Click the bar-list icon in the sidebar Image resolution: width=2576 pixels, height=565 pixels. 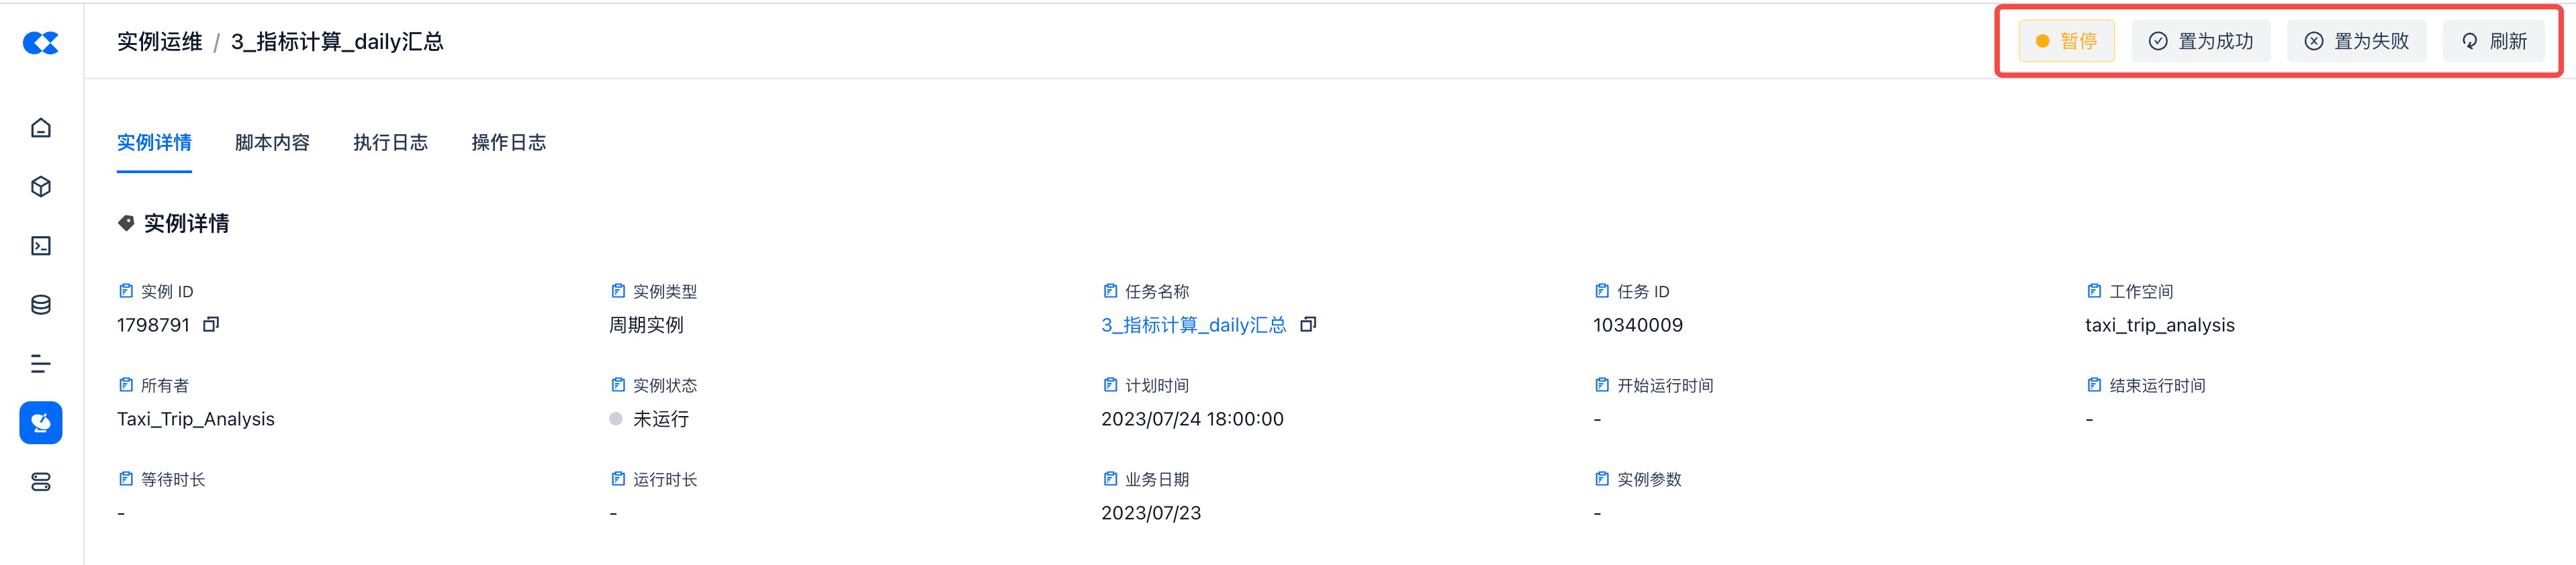[41, 364]
